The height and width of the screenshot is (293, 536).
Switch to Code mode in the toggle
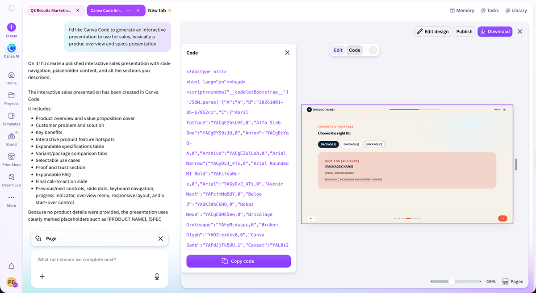355,50
